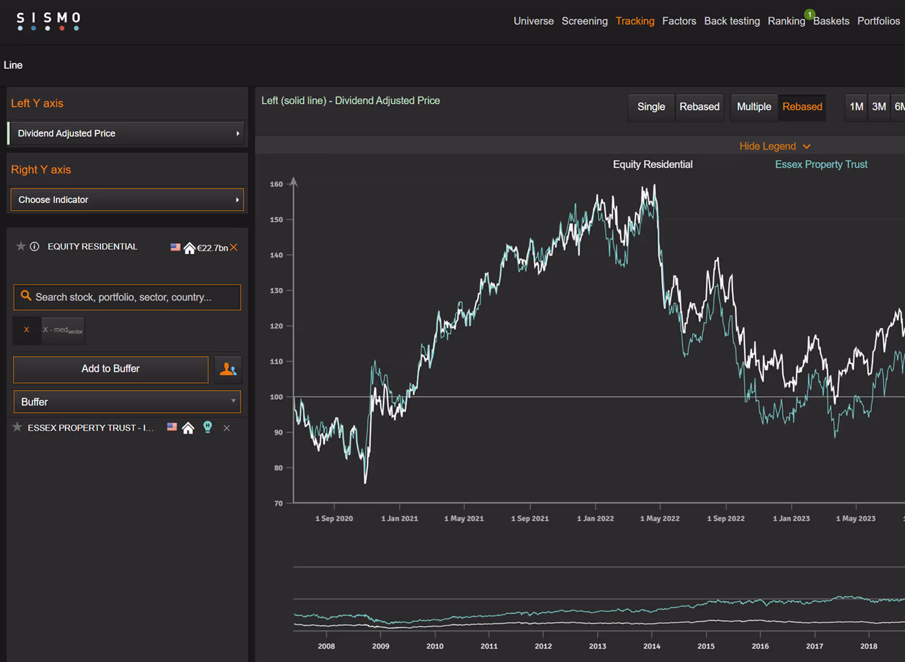Viewport: 905px width, 662px height.
Task: Expand the Buffer dropdown
Action: tap(127, 402)
